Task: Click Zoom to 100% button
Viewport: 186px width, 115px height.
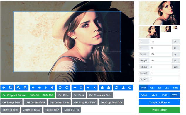Action: coord(32,110)
